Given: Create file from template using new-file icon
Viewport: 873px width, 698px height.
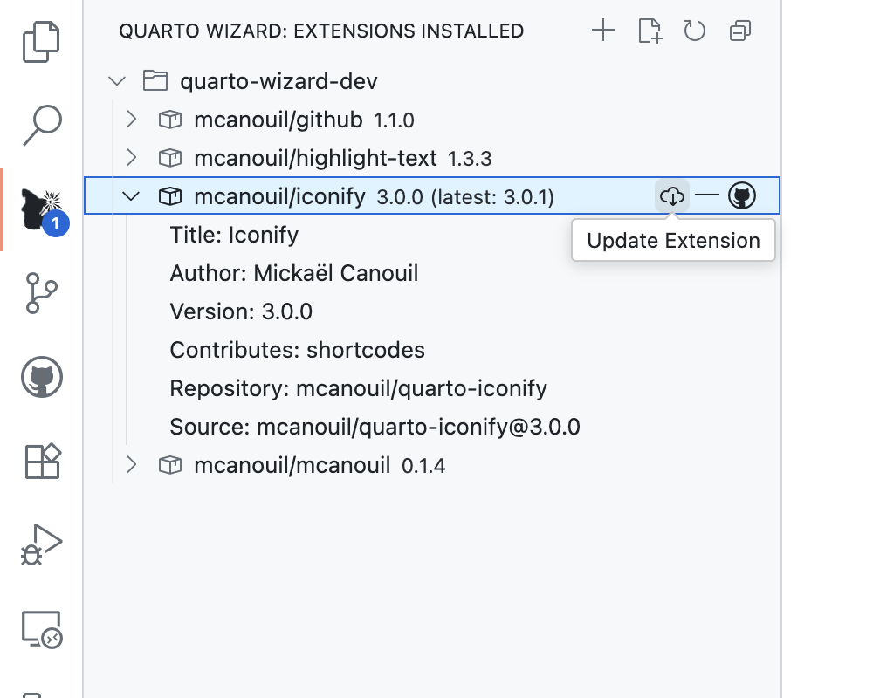Looking at the screenshot, I should pos(650,31).
